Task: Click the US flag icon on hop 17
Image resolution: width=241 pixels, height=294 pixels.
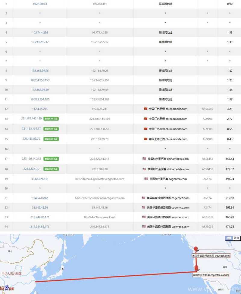Action: 144,159
